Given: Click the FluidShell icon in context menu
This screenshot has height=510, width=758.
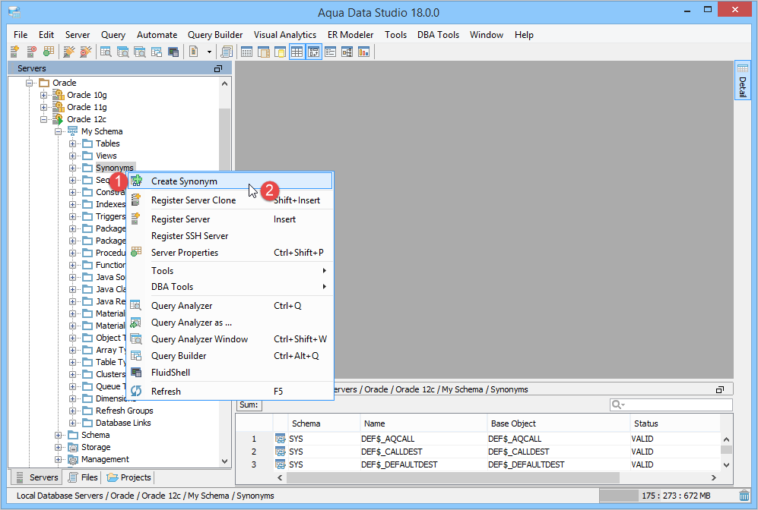Looking at the screenshot, I should point(136,373).
